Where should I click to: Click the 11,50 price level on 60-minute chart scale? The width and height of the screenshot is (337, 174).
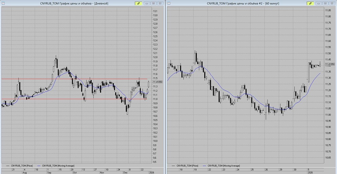(328, 53)
